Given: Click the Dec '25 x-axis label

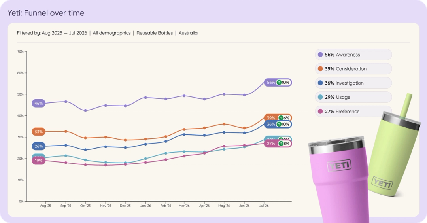Looking at the screenshot, I should point(125,206).
